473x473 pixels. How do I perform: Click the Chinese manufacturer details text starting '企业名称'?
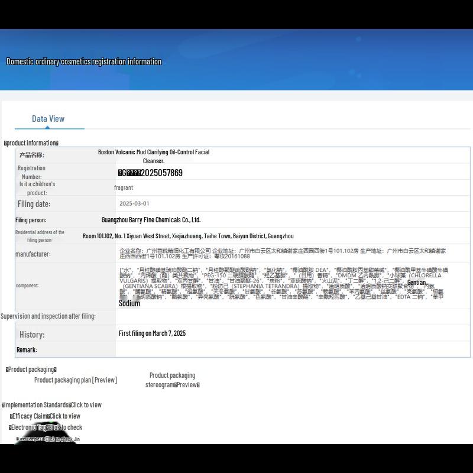[x=283, y=254]
